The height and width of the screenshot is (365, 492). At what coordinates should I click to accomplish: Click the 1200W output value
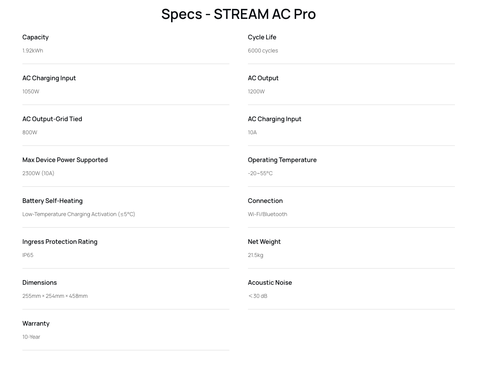(256, 91)
